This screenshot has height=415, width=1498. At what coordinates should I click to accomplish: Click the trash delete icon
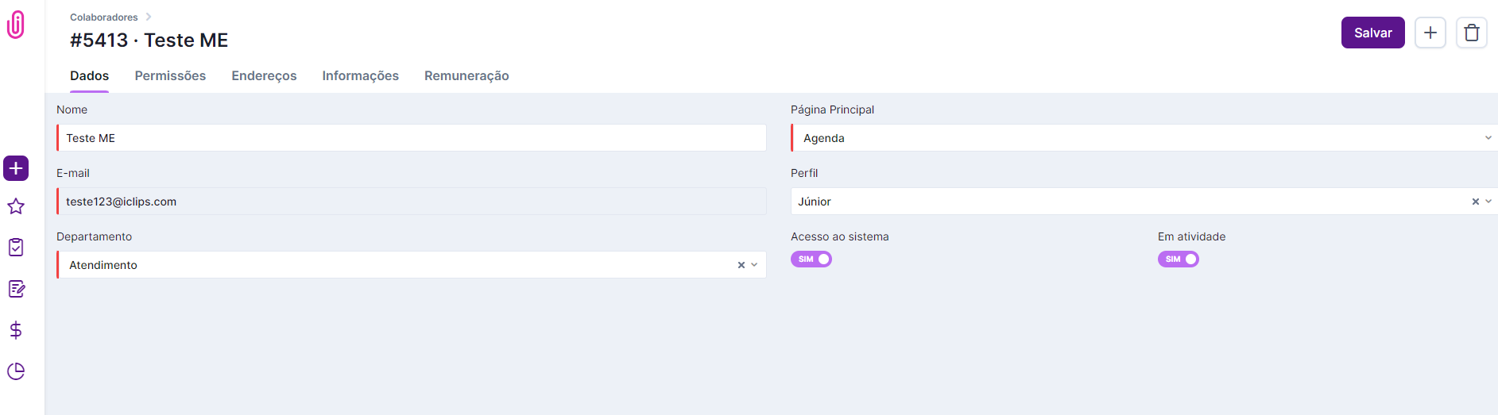pyautogui.click(x=1471, y=33)
